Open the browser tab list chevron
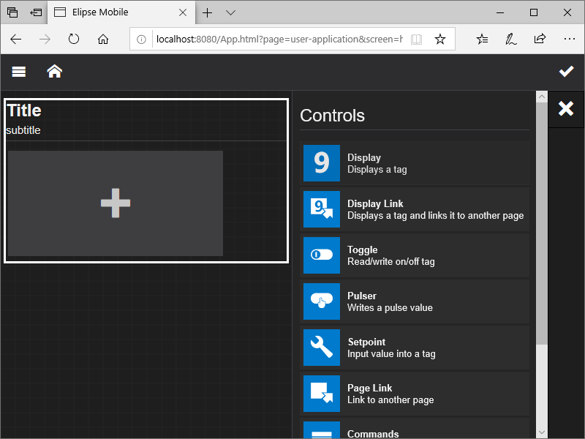The height and width of the screenshot is (439, 585). coord(231,12)
